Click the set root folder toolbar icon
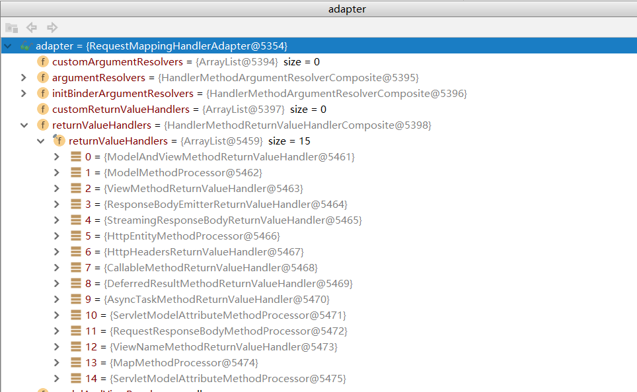The width and height of the screenshot is (637, 392). tap(12, 28)
